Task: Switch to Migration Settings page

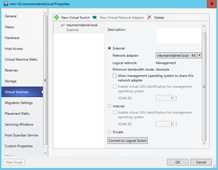Action: pos(19,103)
